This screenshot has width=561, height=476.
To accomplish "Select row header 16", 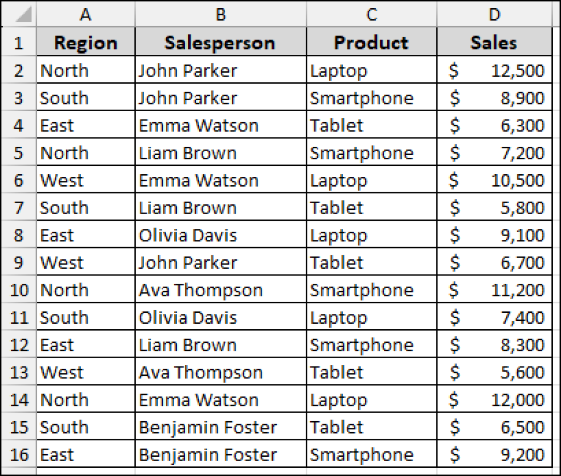I will coord(18,454).
